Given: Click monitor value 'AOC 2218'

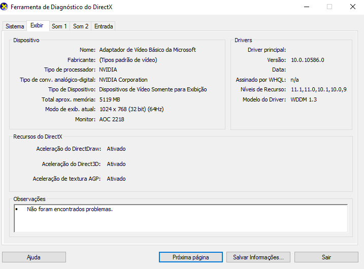Looking at the screenshot, I should tap(112, 119).
